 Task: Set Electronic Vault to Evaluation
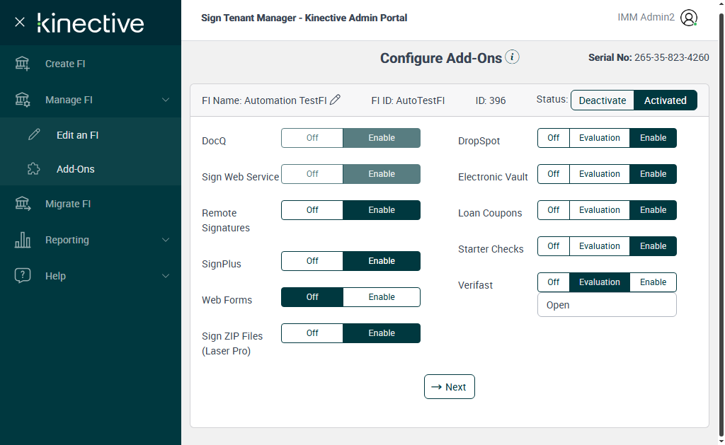pyautogui.click(x=599, y=174)
